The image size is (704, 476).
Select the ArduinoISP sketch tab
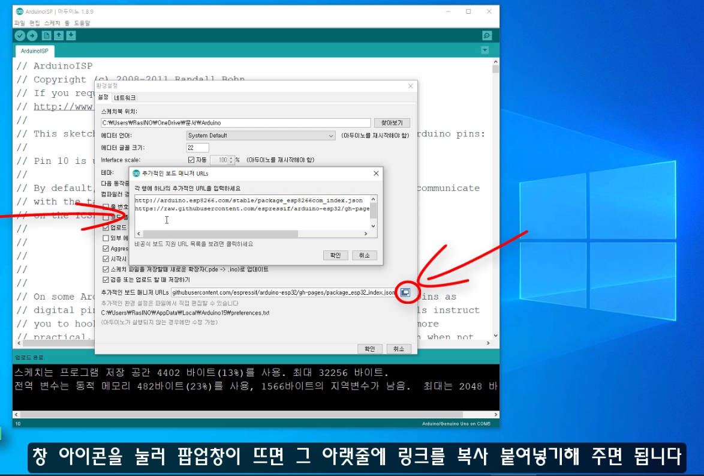click(x=35, y=51)
